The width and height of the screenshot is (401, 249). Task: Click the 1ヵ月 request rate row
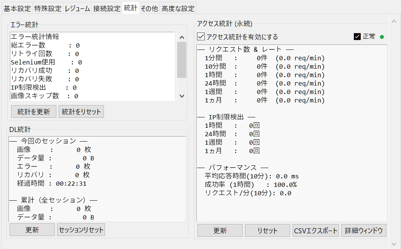click(265, 100)
